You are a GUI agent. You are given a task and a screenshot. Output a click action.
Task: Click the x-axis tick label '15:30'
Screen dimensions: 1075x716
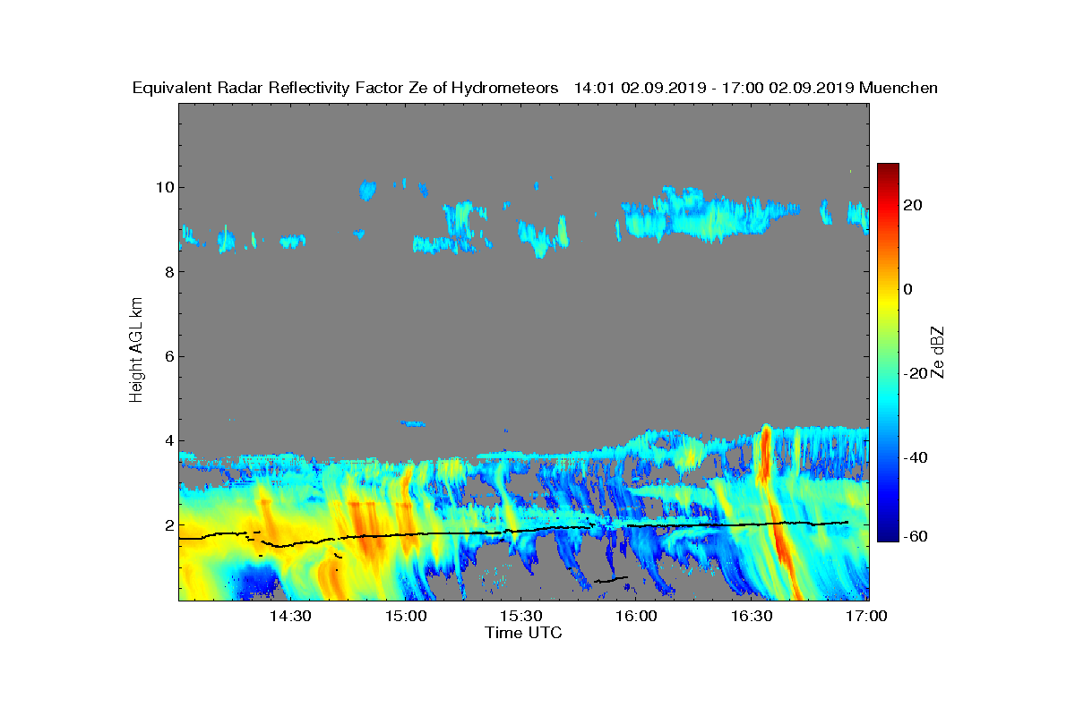click(x=521, y=617)
